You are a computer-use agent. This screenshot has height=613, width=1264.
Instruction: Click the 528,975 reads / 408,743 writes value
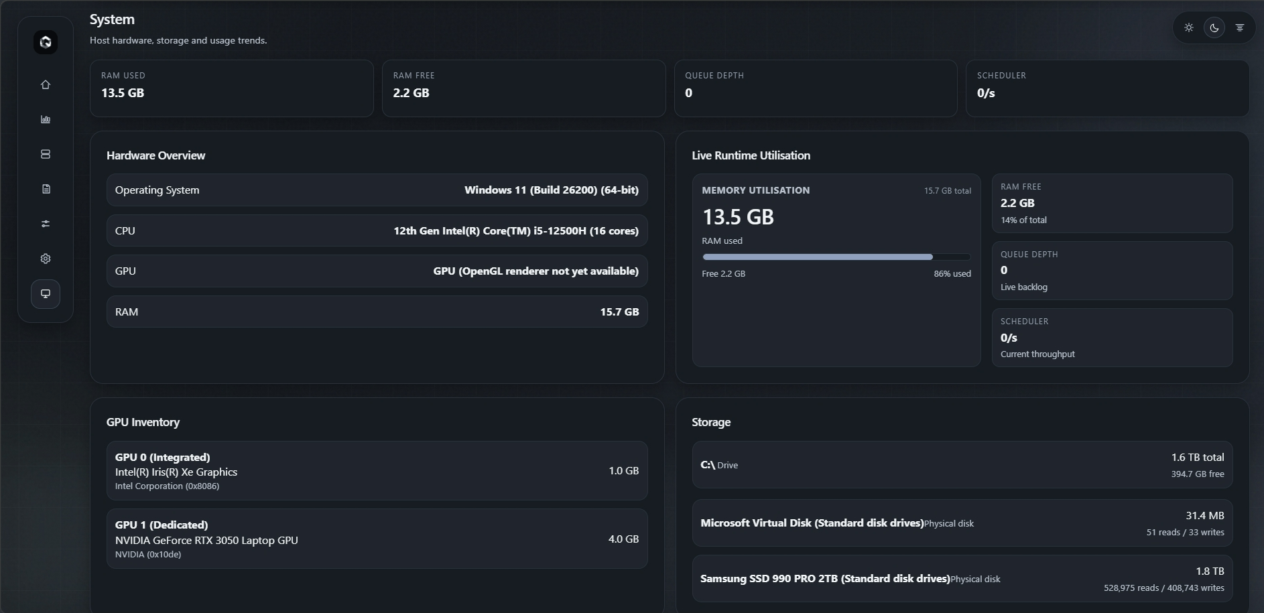[x=1164, y=588]
